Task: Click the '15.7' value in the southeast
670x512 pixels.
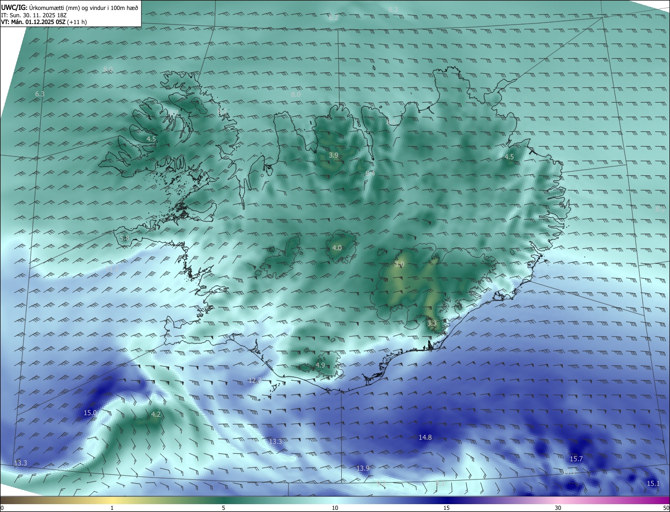Action: click(576, 459)
